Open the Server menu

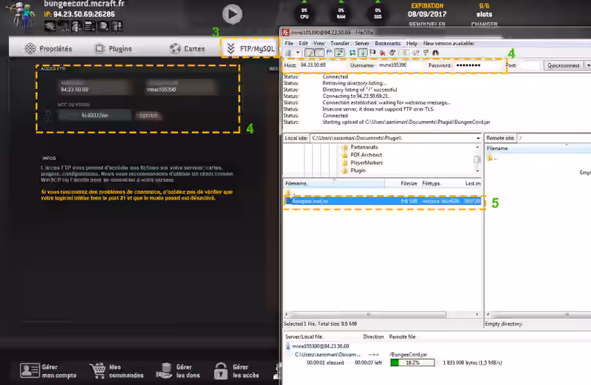(x=362, y=43)
